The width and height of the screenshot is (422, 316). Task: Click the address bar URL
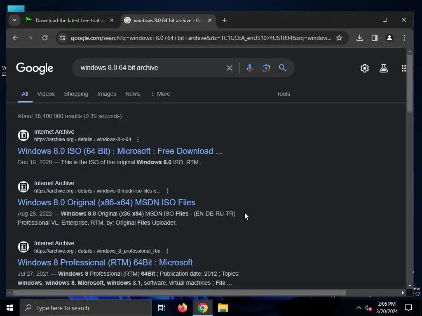point(201,38)
